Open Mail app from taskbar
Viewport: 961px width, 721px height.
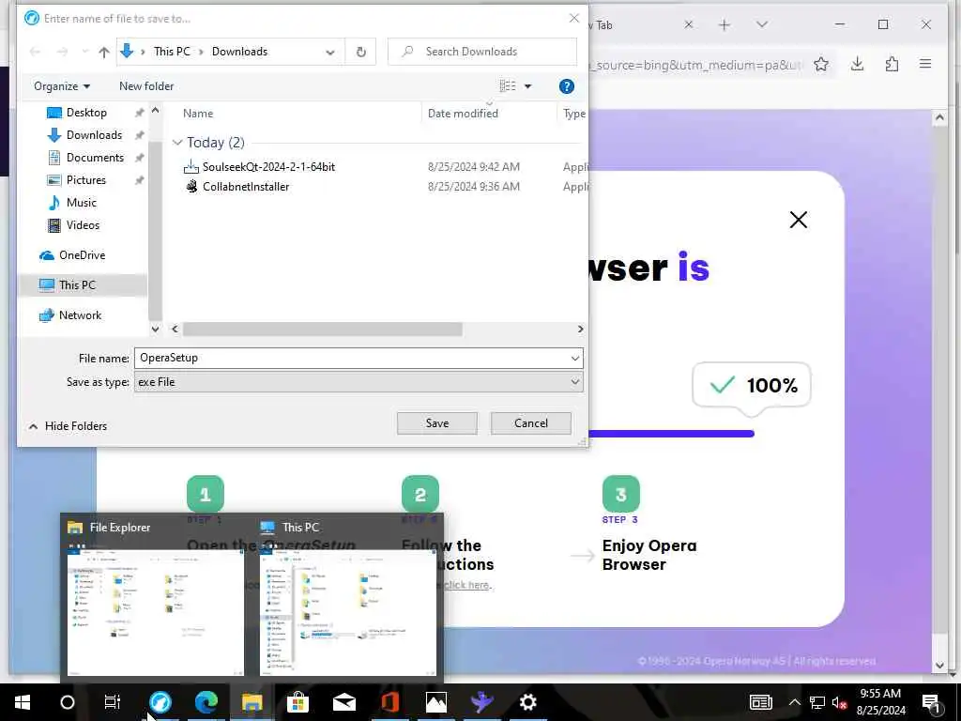coord(343,702)
